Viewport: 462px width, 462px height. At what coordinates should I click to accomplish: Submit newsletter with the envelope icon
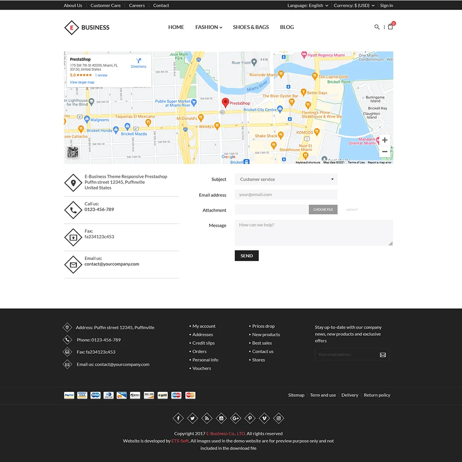[x=383, y=355]
